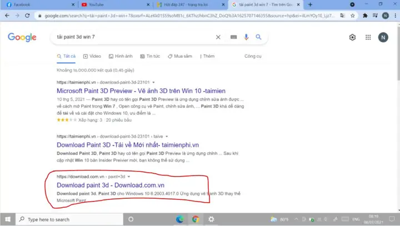
Task: Show hidden tray icons chevron
Action: click(296, 219)
